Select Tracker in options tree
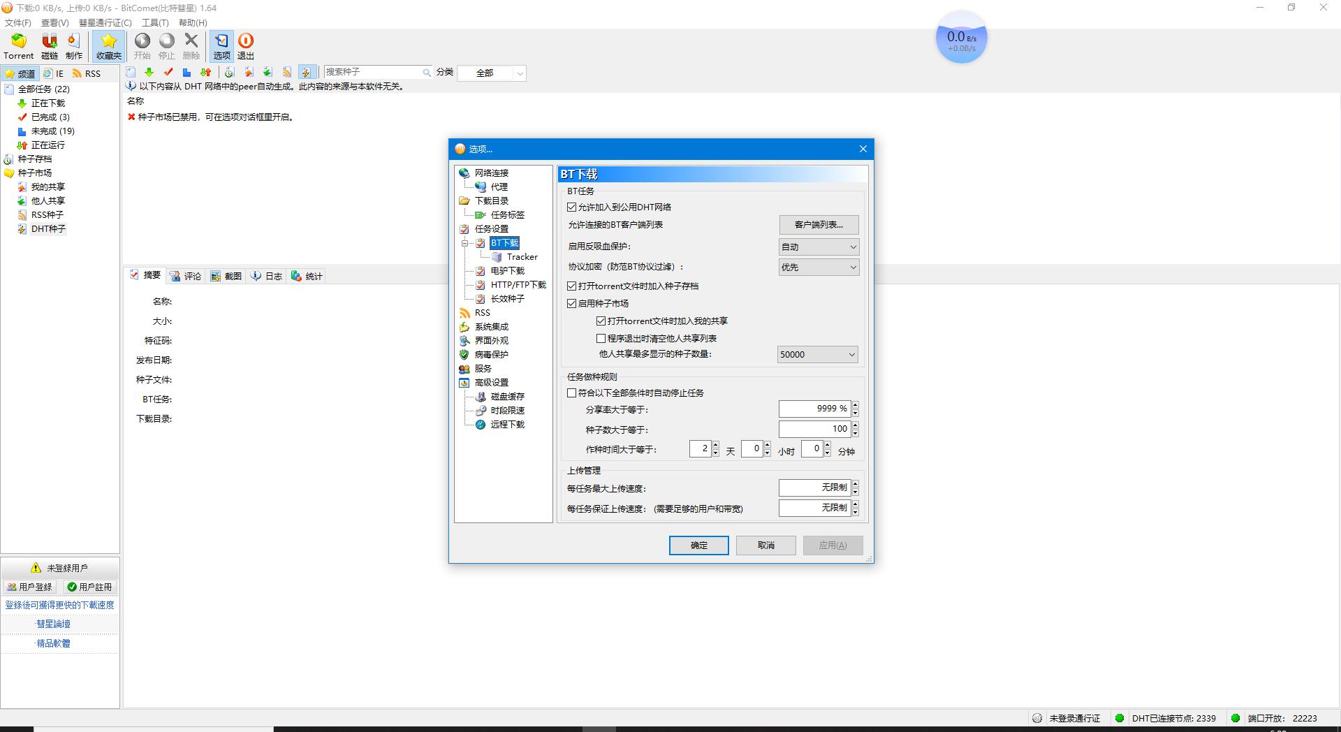Image resolution: width=1341 pixels, height=732 pixels. point(522,256)
